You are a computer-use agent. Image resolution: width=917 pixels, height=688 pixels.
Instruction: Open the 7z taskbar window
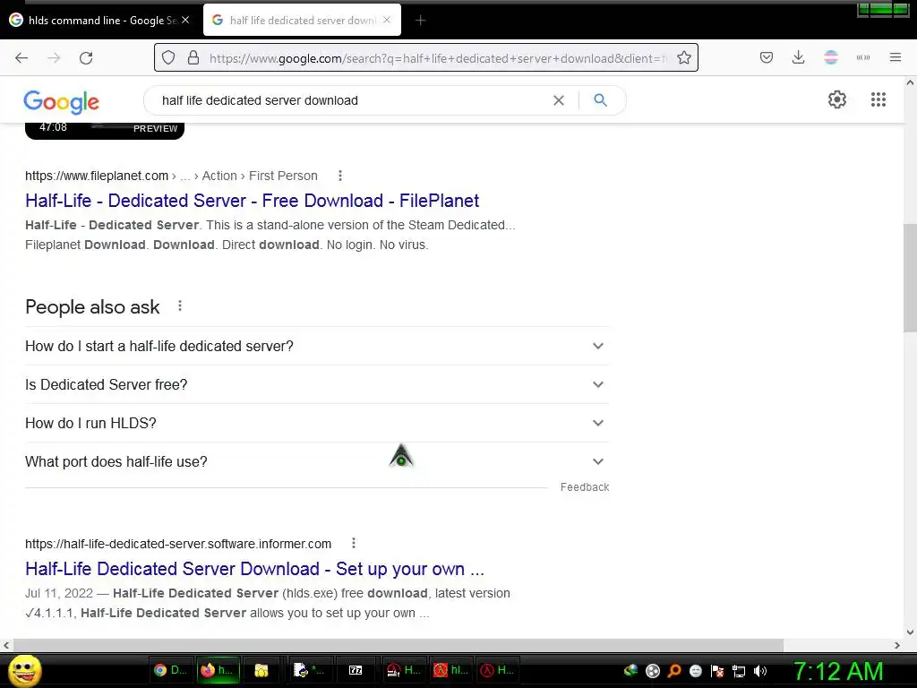pos(355,670)
